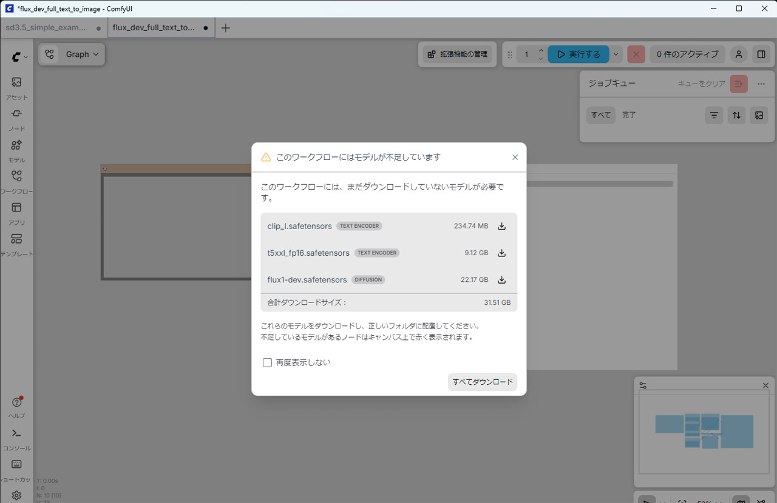Expand the run options dropdown arrow
777x503 pixels.
pyautogui.click(x=616, y=54)
